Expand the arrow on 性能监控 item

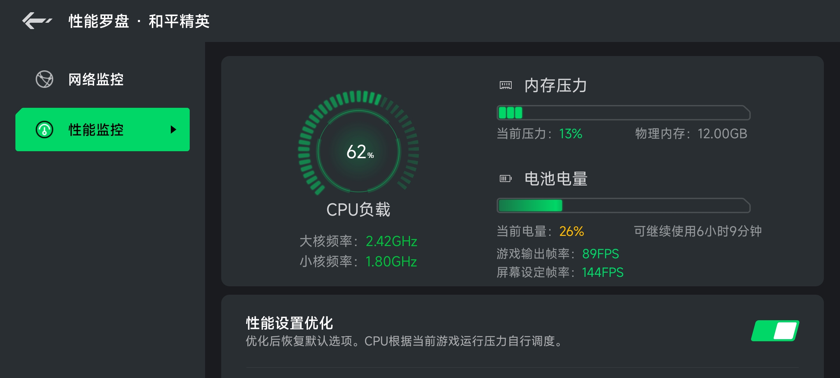[x=173, y=129]
